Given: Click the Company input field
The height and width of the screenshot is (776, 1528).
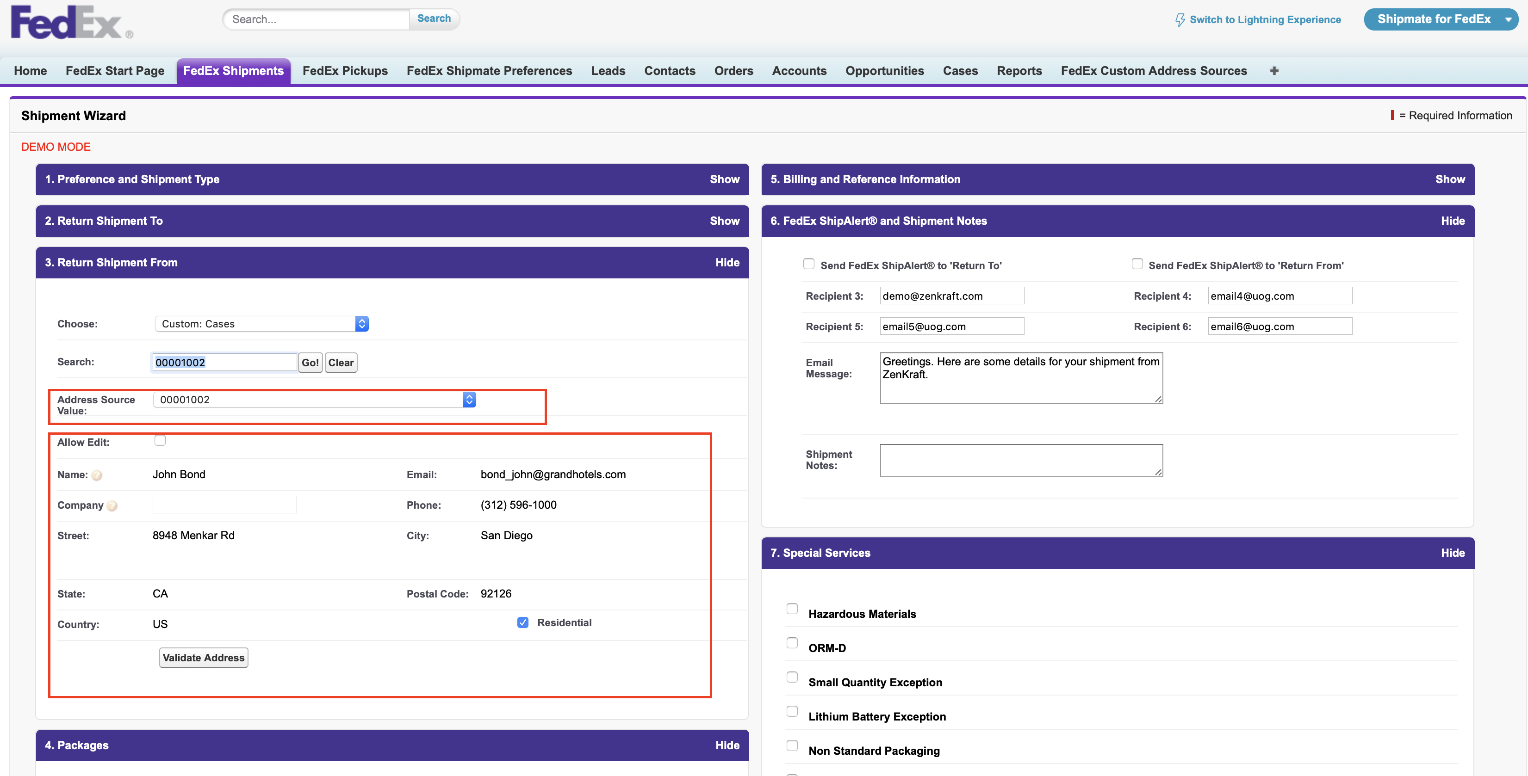Looking at the screenshot, I should coord(224,505).
